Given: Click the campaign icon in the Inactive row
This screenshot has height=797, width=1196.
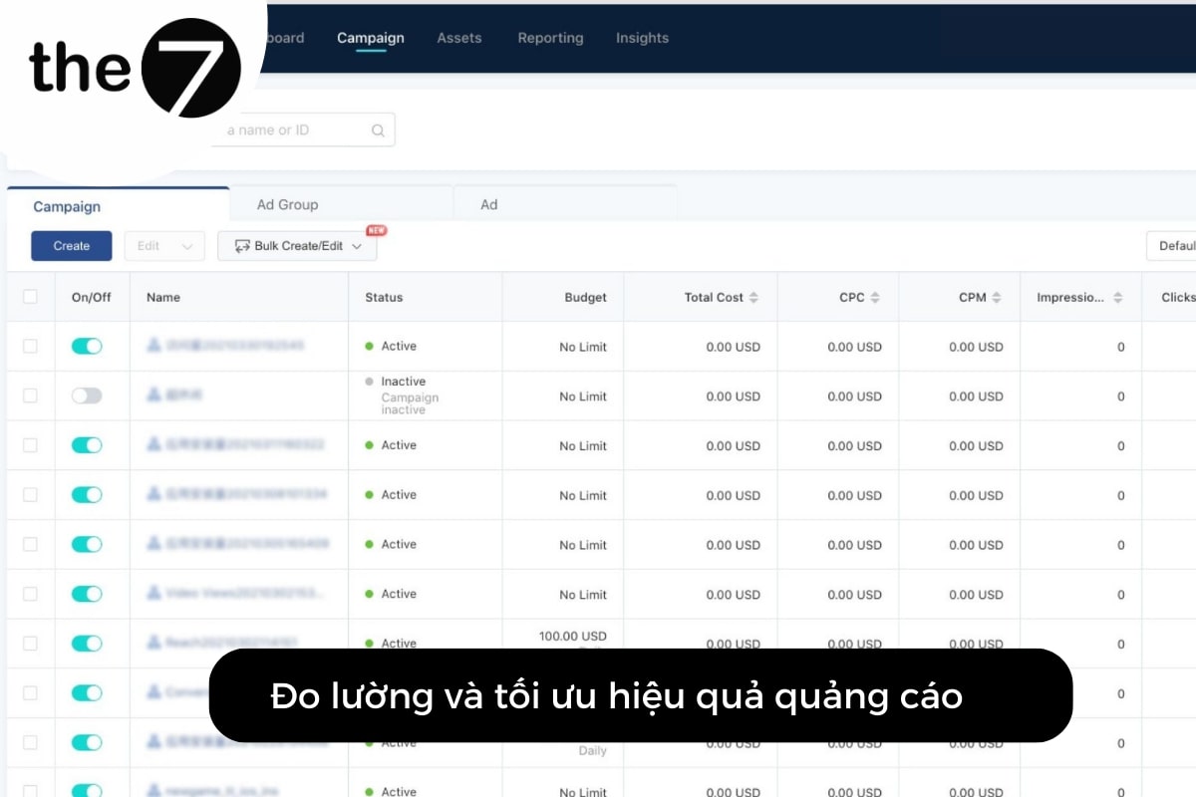Looking at the screenshot, I should point(153,395).
